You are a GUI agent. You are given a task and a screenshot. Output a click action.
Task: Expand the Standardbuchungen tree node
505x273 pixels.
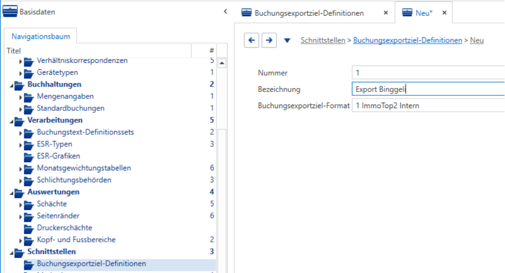pos(20,109)
